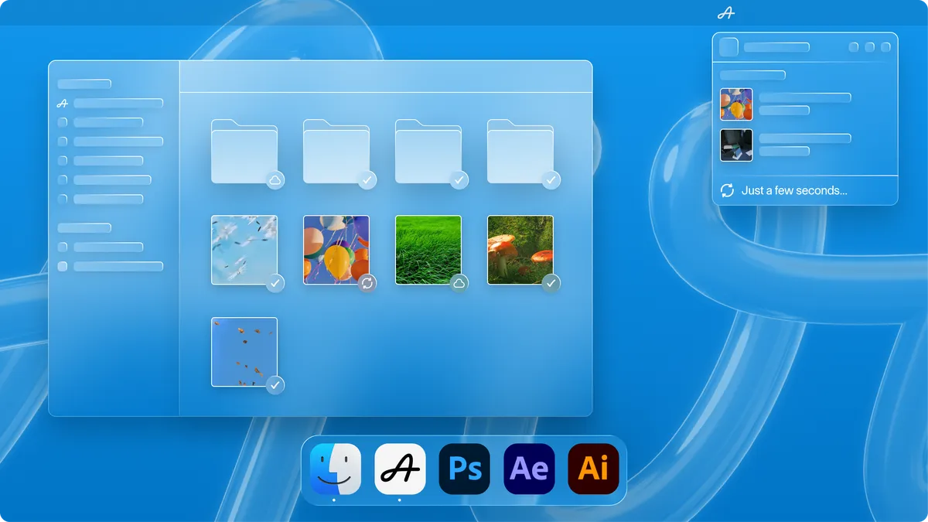The image size is (928, 522).
Task: Launch the script-A app in the dock
Action: 400,469
